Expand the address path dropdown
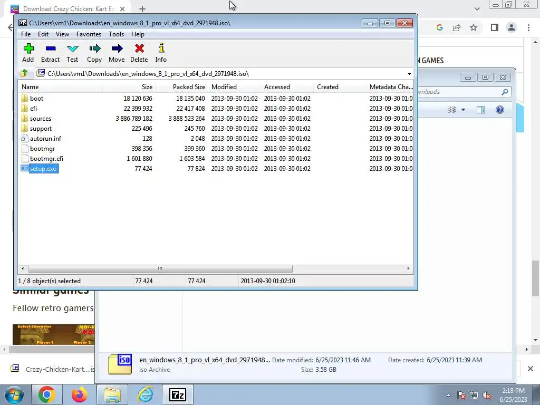 point(409,74)
